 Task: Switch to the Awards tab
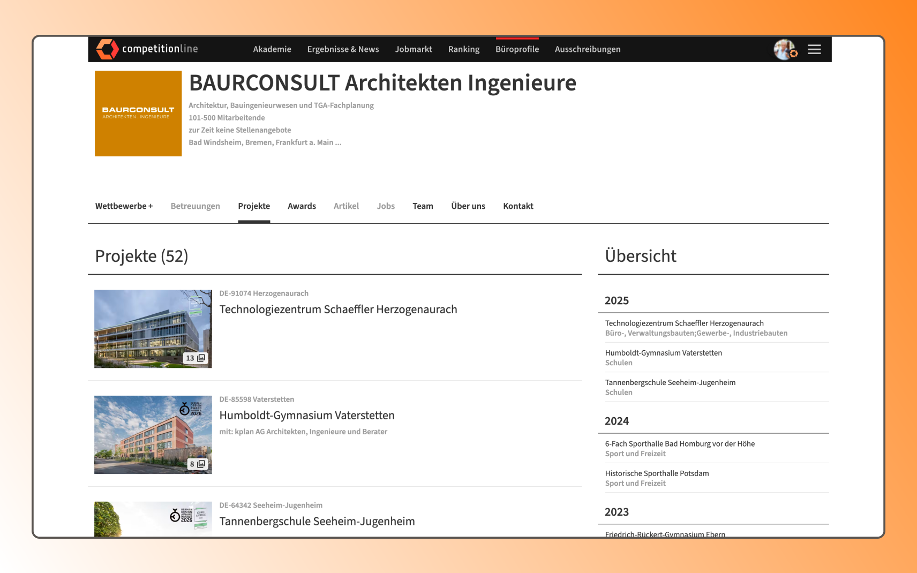pos(302,206)
